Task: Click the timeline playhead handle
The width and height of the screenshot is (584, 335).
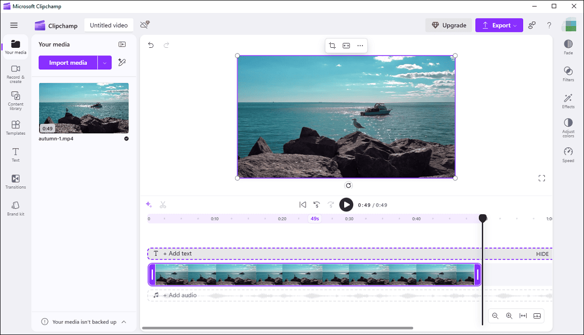Action: point(482,219)
